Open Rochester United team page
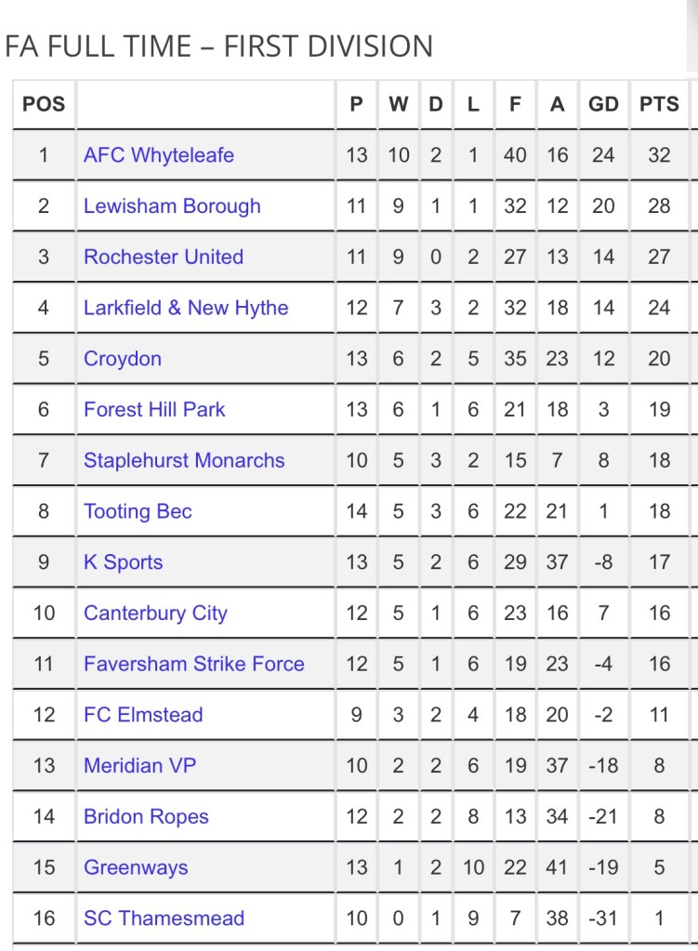The height and width of the screenshot is (951, 698). point(164,258)
